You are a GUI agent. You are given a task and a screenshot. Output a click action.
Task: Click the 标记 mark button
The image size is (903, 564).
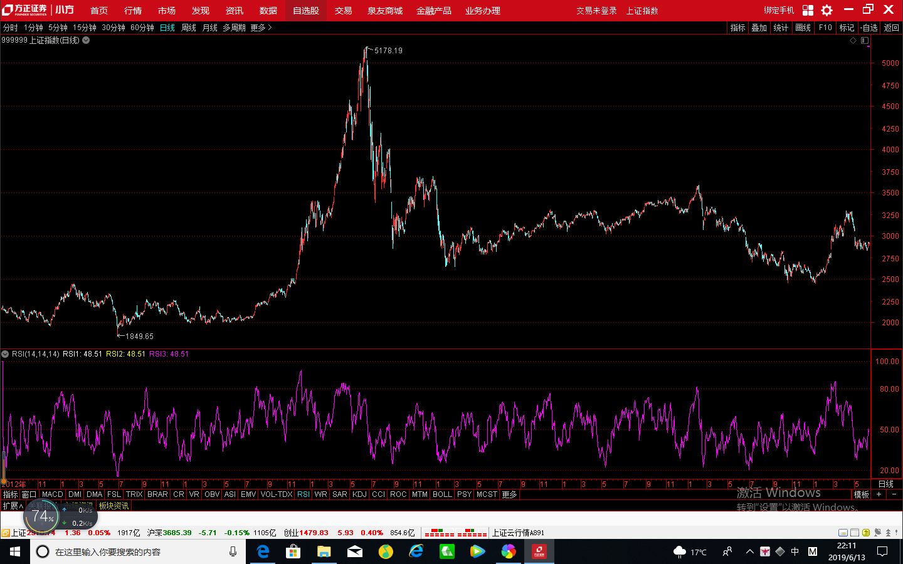click(847, 28)
